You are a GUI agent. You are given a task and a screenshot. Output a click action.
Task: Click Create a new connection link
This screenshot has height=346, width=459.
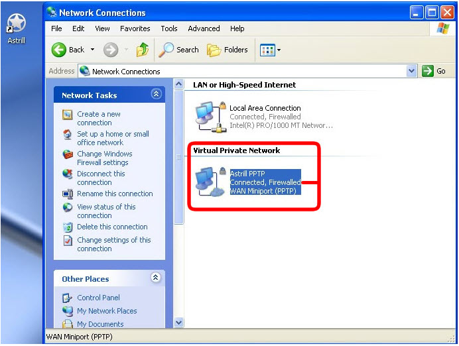point(99,118)
